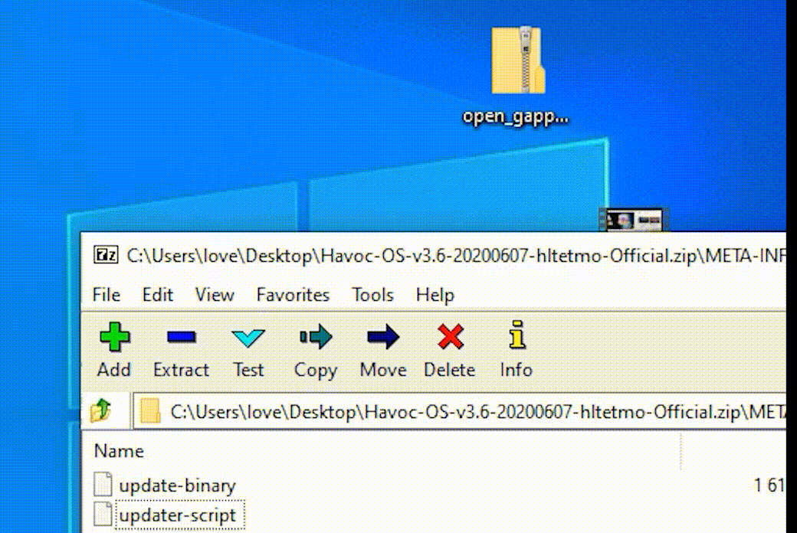Expand the View menu
The width and height of the screenshot is (797, 533).
click(214, 295)
